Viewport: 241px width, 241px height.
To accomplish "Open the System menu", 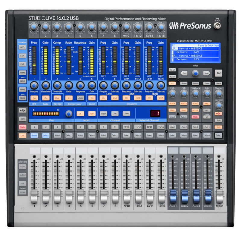I will [x=195, y=83].
